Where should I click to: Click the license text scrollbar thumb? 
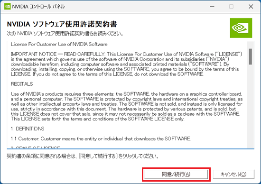point(250,56)
